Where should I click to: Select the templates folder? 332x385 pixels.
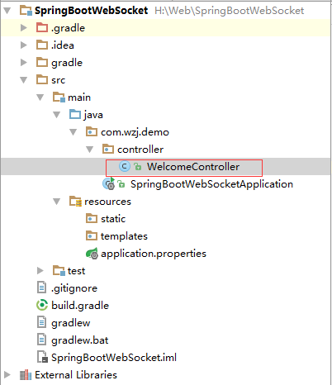(116, 236)
